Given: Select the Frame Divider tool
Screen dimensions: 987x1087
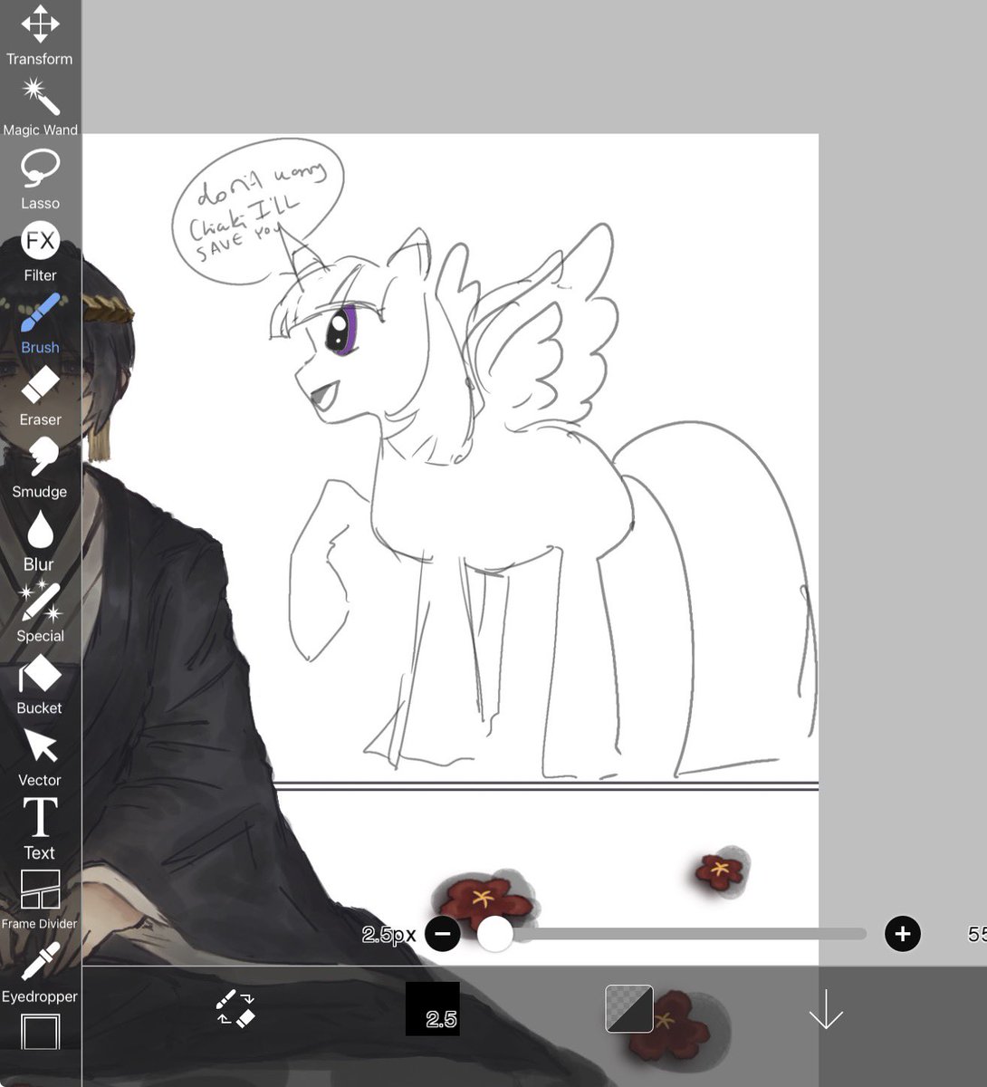Looking at the screenshot, I should [x=40, y=900].
